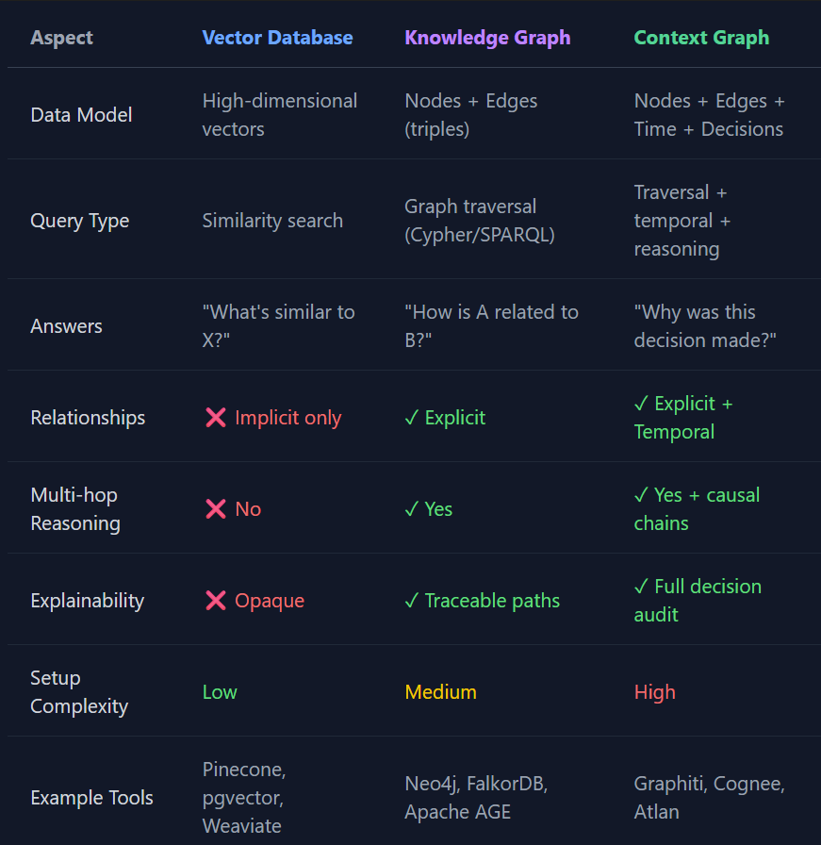Viewport: 821px width, 845px height.
Task: Select the "Knowledge Graph" column header
Action: click(487, 39)
